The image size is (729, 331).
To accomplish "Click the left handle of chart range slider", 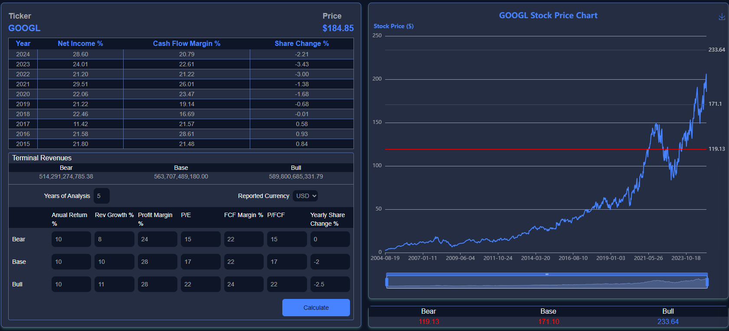I will click(x=387, y=282).
